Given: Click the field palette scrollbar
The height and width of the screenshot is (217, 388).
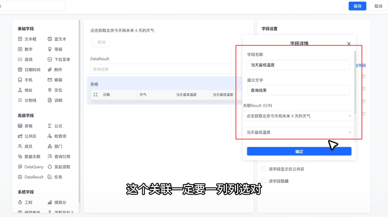Looking at the screenshot, I should (79, 111).
